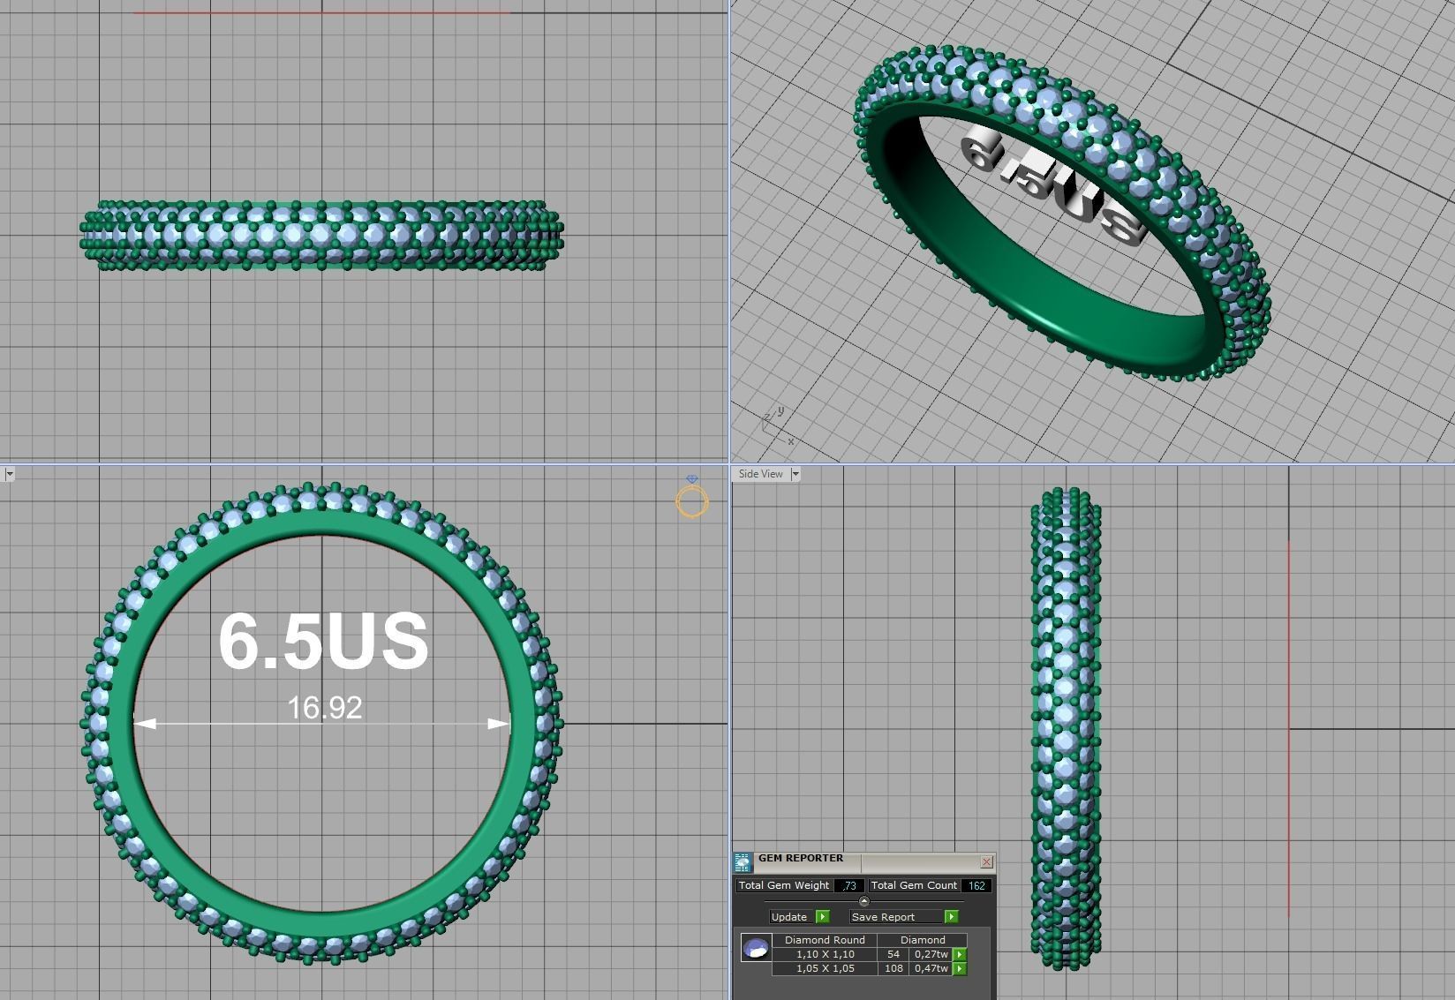Select the 1,10 X 1,10 size cell
This screenshot has height=1000, width=1455.
(825, 954)
